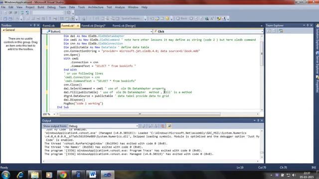The width and height of the screenshot is (319, 179).
Task: Toggle auto-hide pin on the Toolbox panel
Action: (34, 25)
